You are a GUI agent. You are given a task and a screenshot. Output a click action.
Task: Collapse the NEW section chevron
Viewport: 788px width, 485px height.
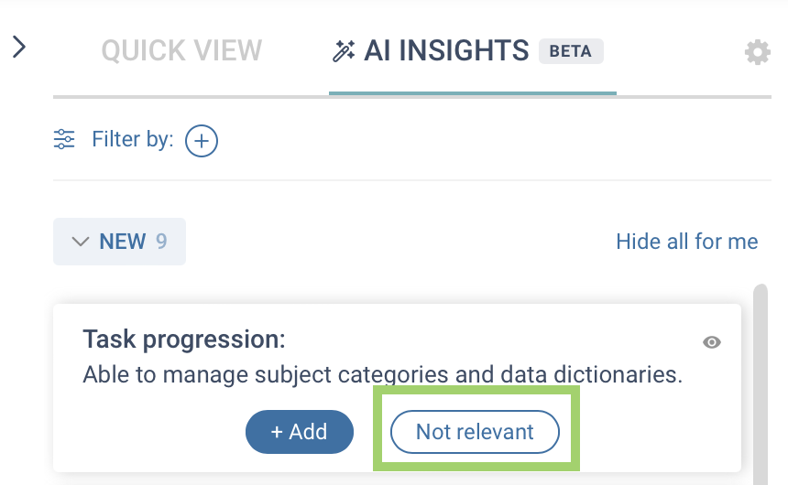[81, 242]
